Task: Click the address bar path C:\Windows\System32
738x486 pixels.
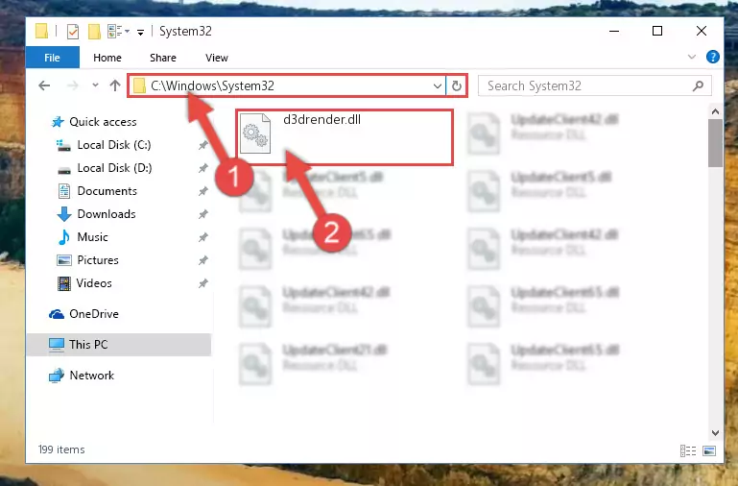Action: (x=212, y=85)
